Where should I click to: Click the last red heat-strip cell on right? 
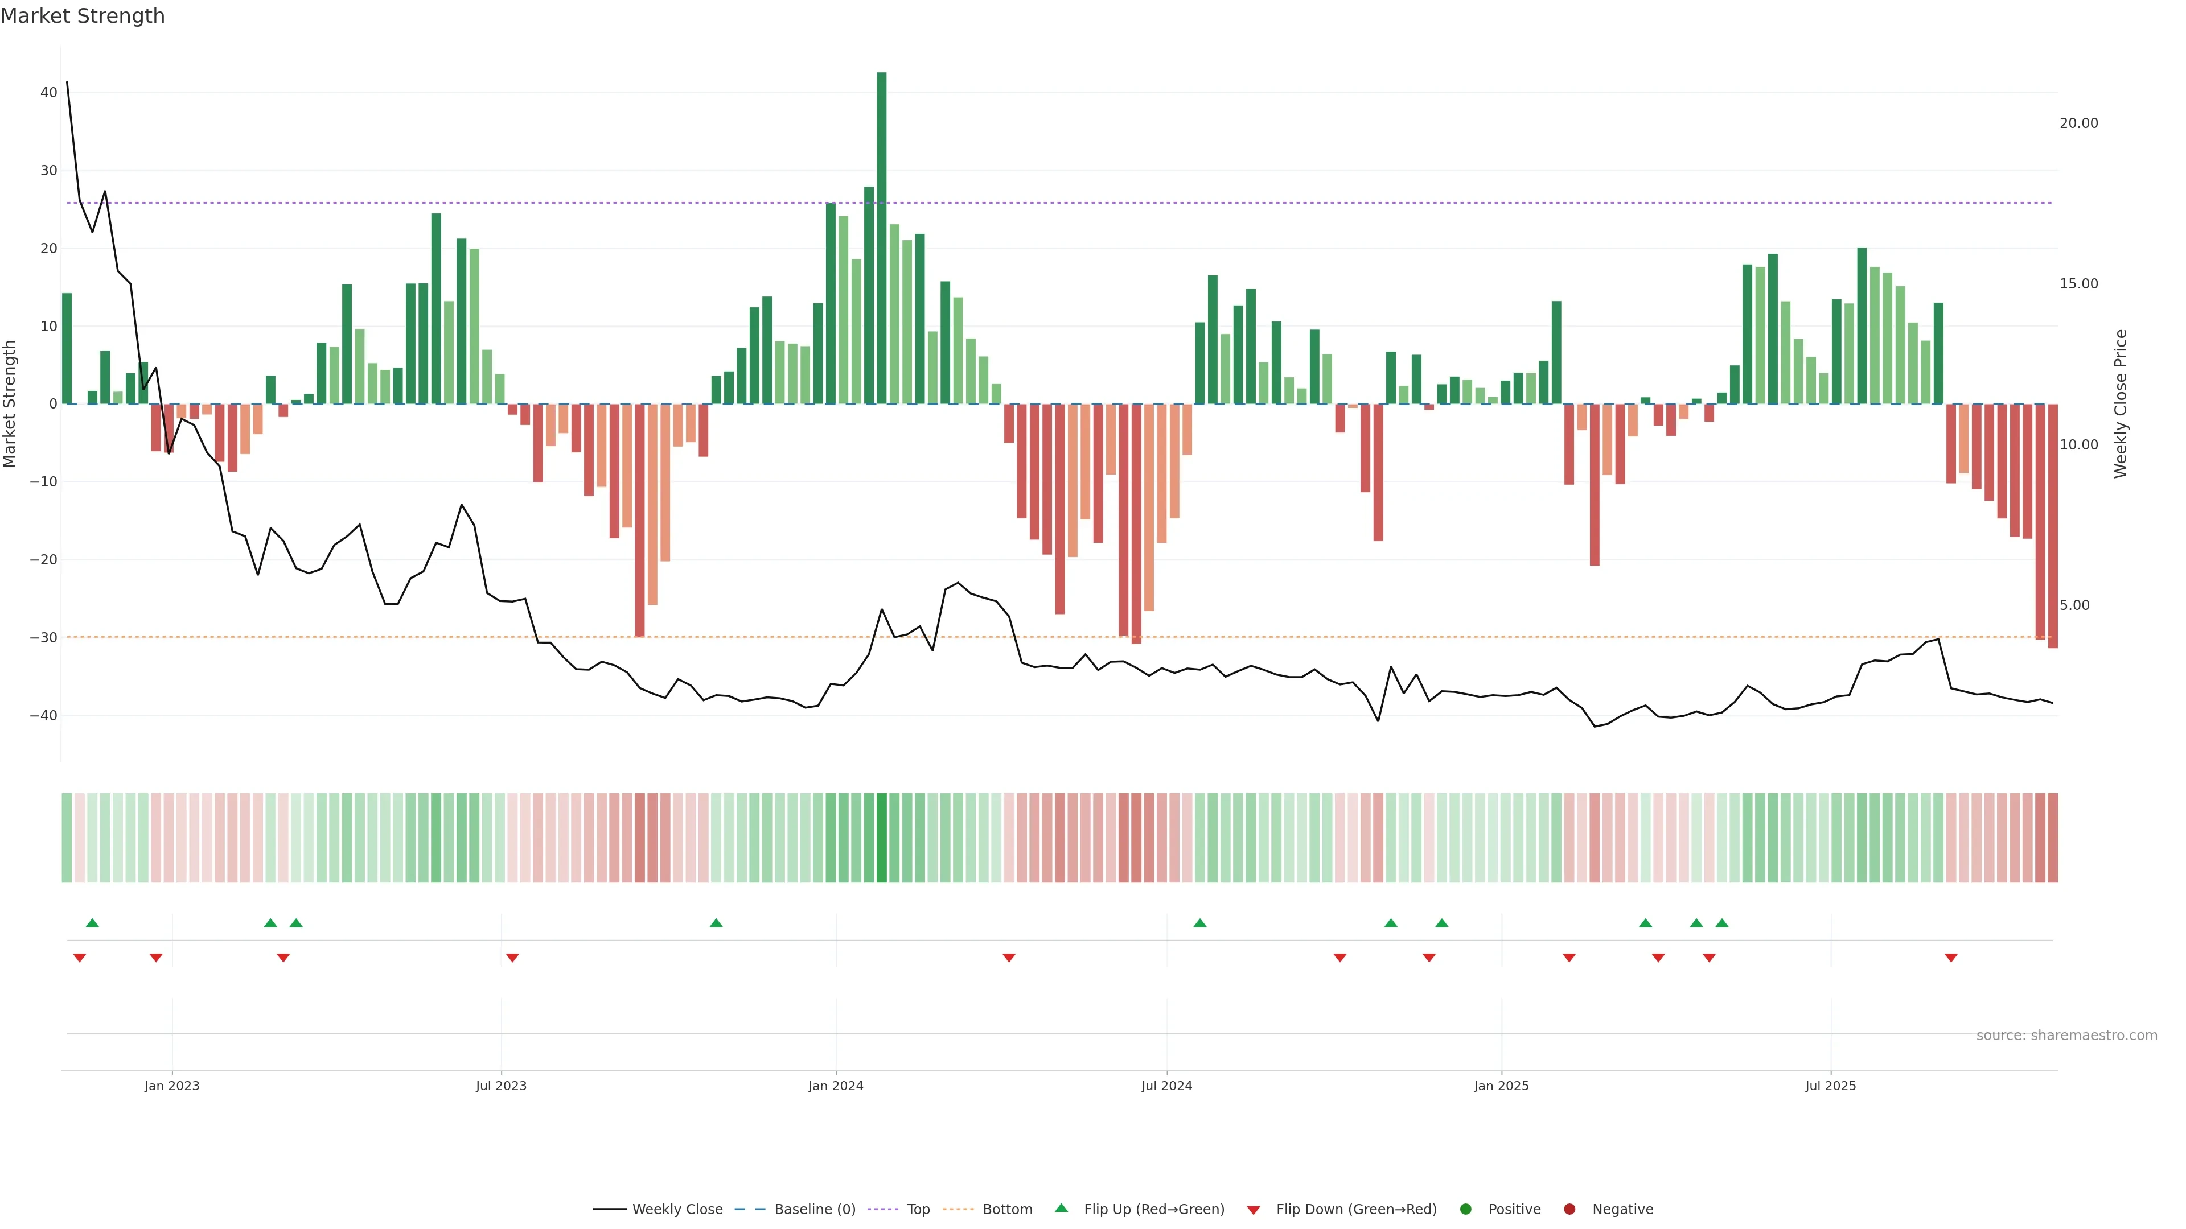(x=2053, y=837)
